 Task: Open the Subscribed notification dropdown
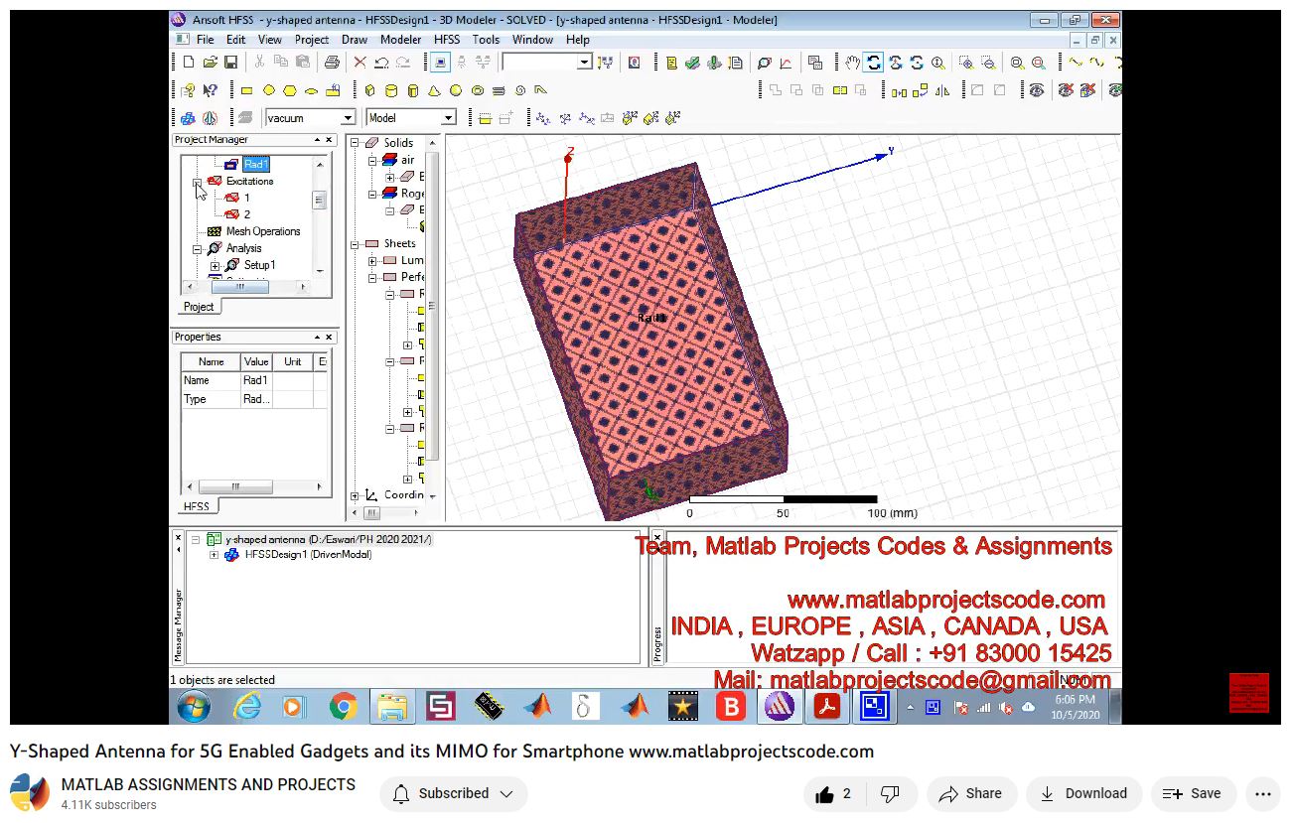point(454,794)
